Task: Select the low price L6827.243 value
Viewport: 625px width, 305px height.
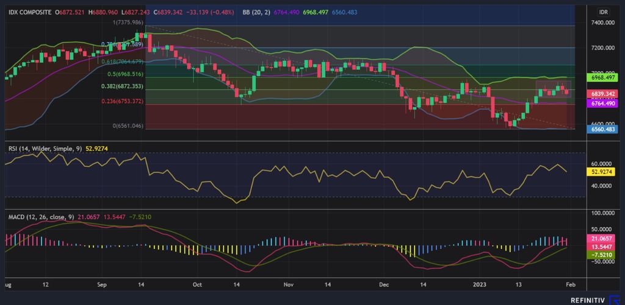Action: 136,12
